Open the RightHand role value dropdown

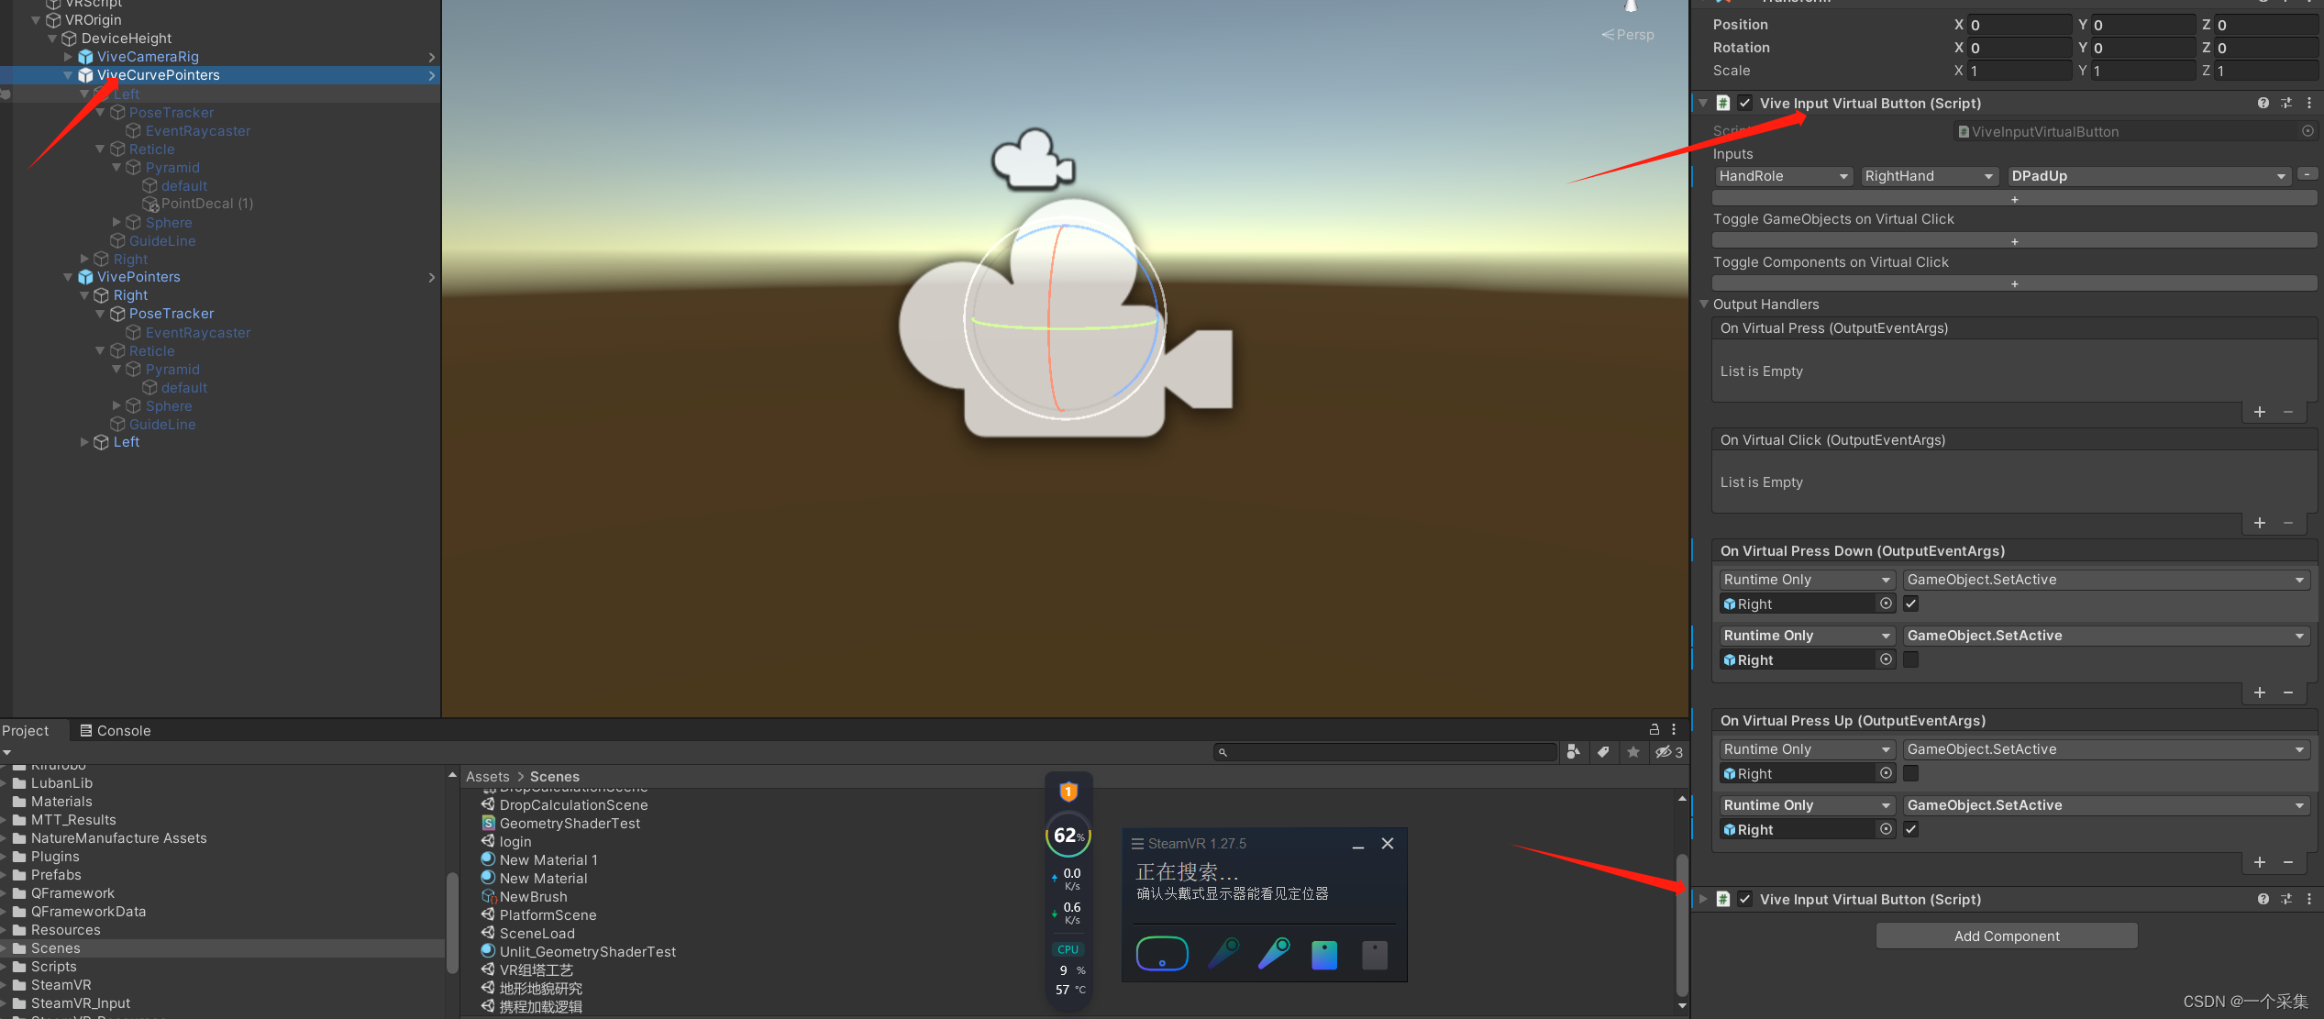[x=1929, y=176]
